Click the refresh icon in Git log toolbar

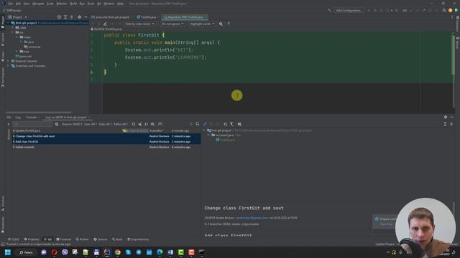point(134,124)
